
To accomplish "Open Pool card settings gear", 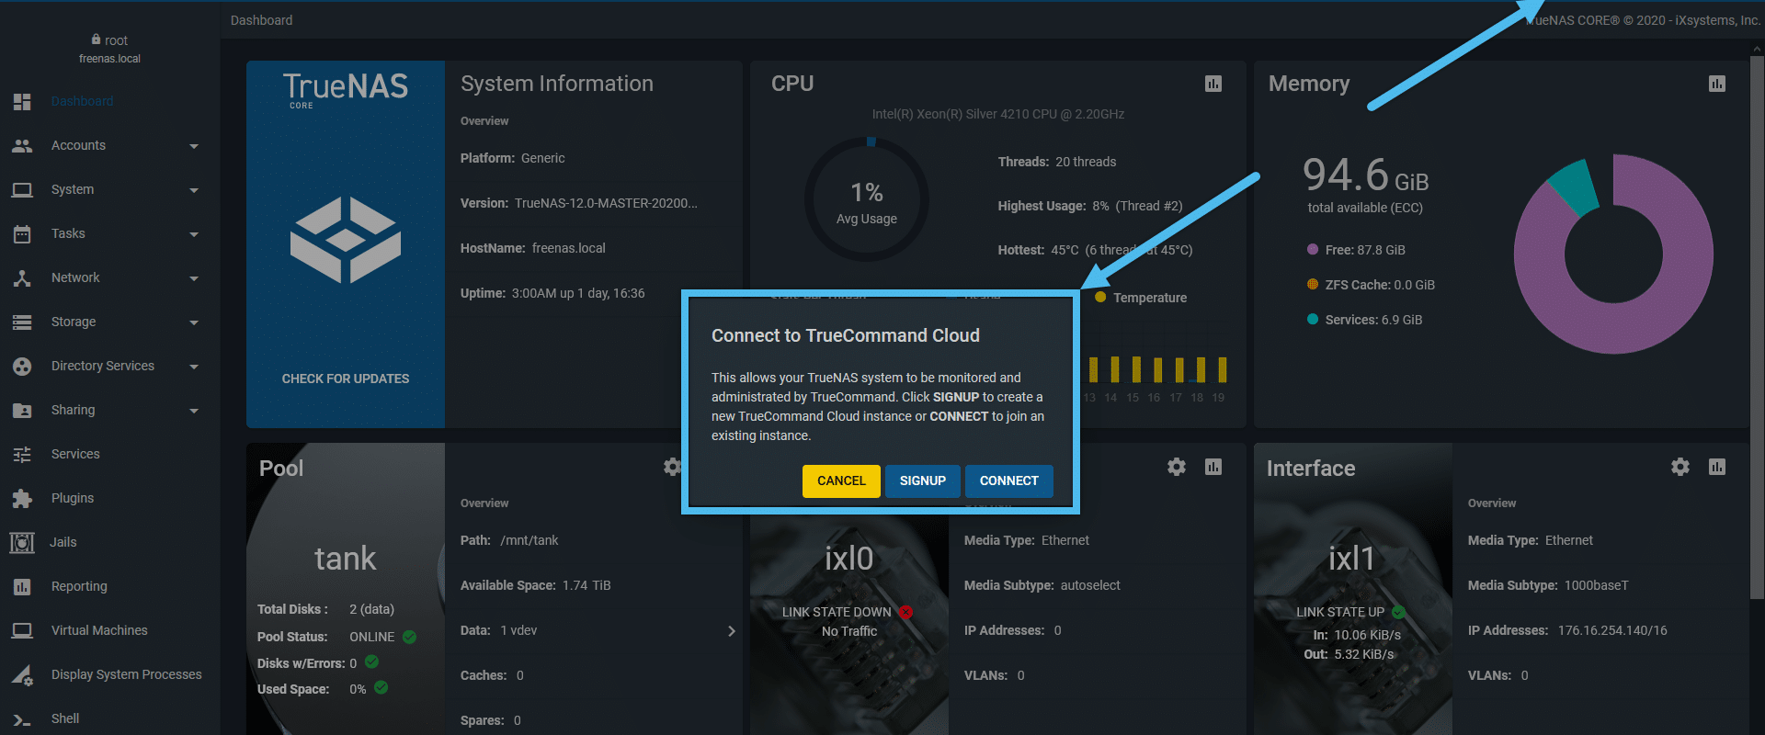I will coord(673,467).
